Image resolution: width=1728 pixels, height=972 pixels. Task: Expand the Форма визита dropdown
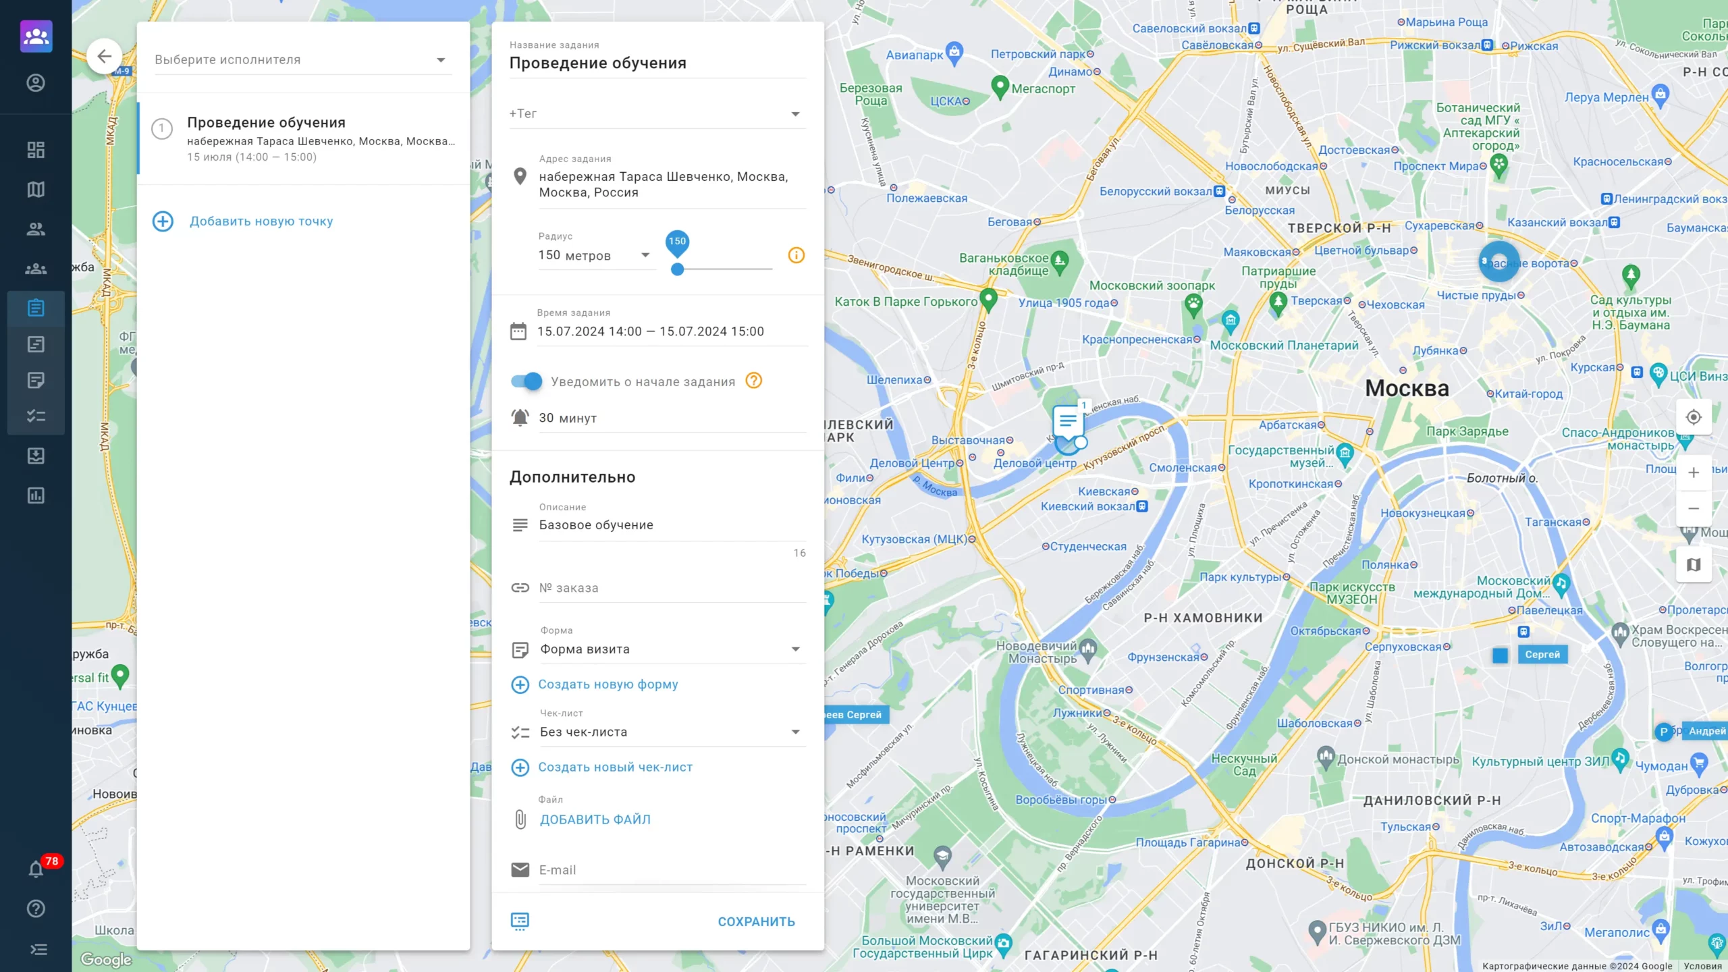(795, 648)
